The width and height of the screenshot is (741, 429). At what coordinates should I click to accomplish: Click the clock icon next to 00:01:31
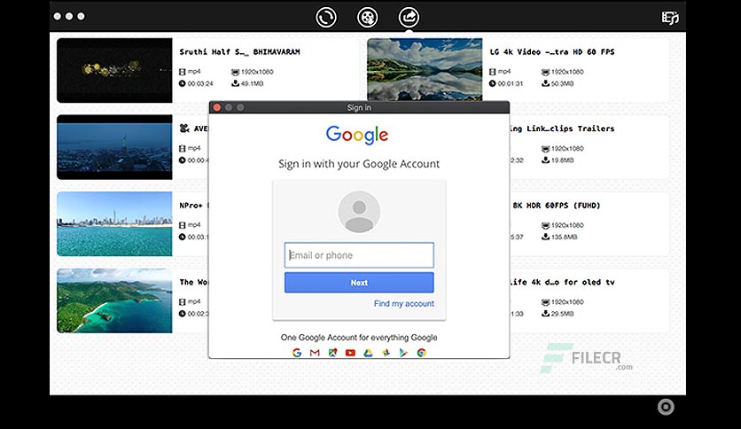pyautogui.click(x=493, y=83)
